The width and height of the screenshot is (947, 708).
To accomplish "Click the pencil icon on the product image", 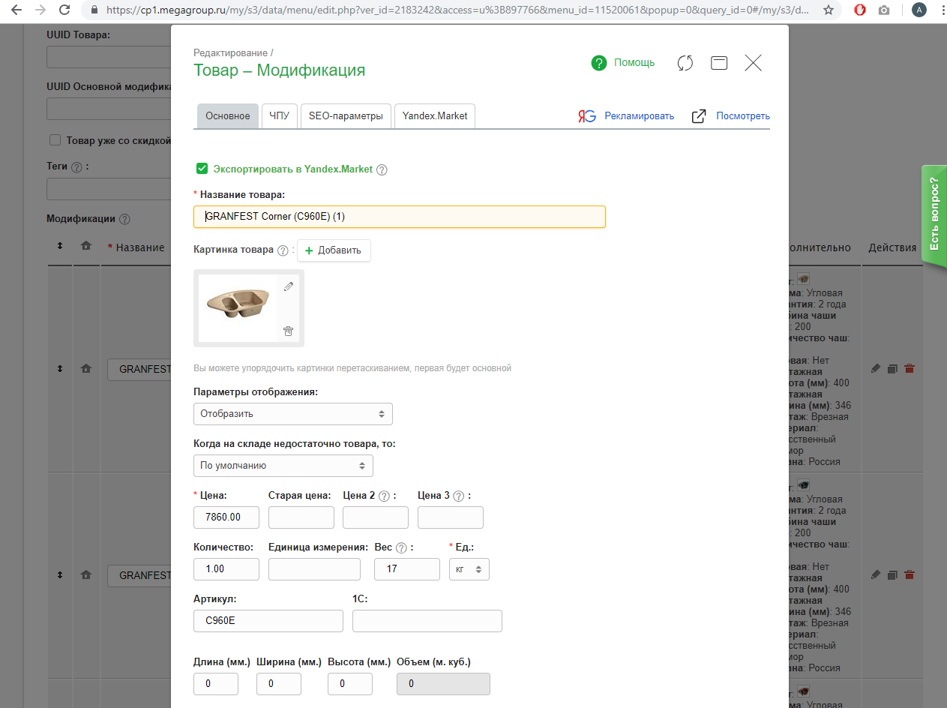I will tap(289, 286).
